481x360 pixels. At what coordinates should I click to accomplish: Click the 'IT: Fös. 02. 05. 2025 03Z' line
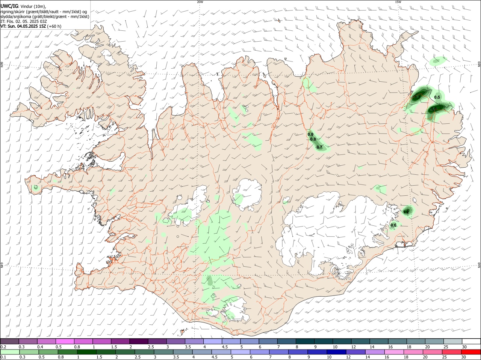[23, 21]
